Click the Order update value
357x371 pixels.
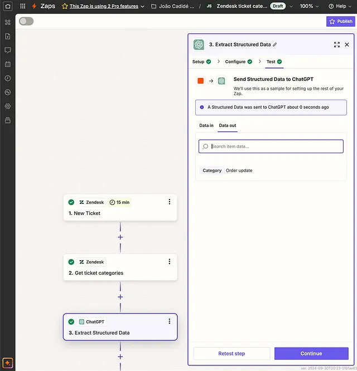[x=239, y=170]
